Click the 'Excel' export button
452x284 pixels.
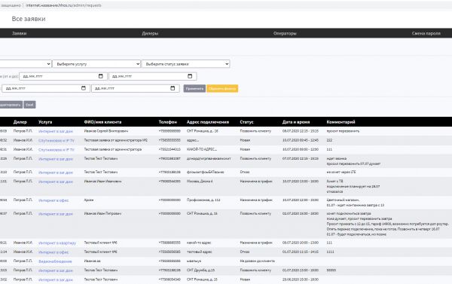(x=29, y=105)
